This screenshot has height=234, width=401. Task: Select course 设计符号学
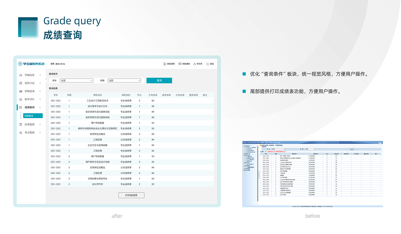pyautogui.click(x=97, y=184)
